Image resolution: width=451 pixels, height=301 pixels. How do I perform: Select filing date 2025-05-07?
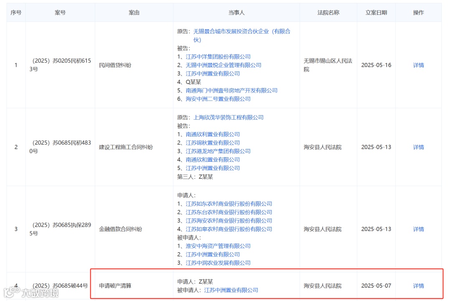376,286
